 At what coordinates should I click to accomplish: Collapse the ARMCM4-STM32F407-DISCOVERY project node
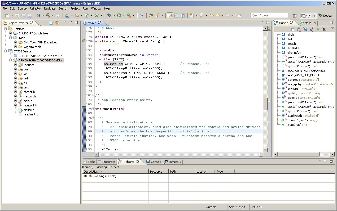10,60
